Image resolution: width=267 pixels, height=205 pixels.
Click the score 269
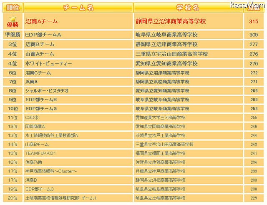pyautogui.click(x=254, y=91)
